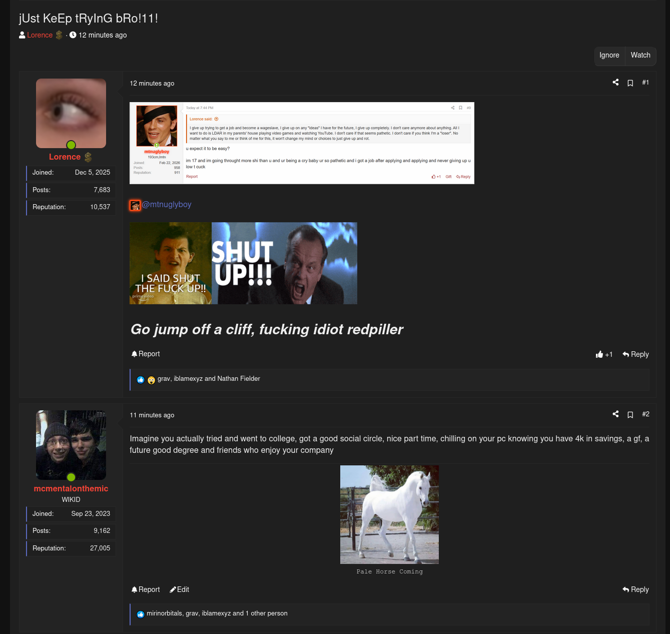
Task: Bookmark post #2 using the bookmark icon
Action: point(630,415)
